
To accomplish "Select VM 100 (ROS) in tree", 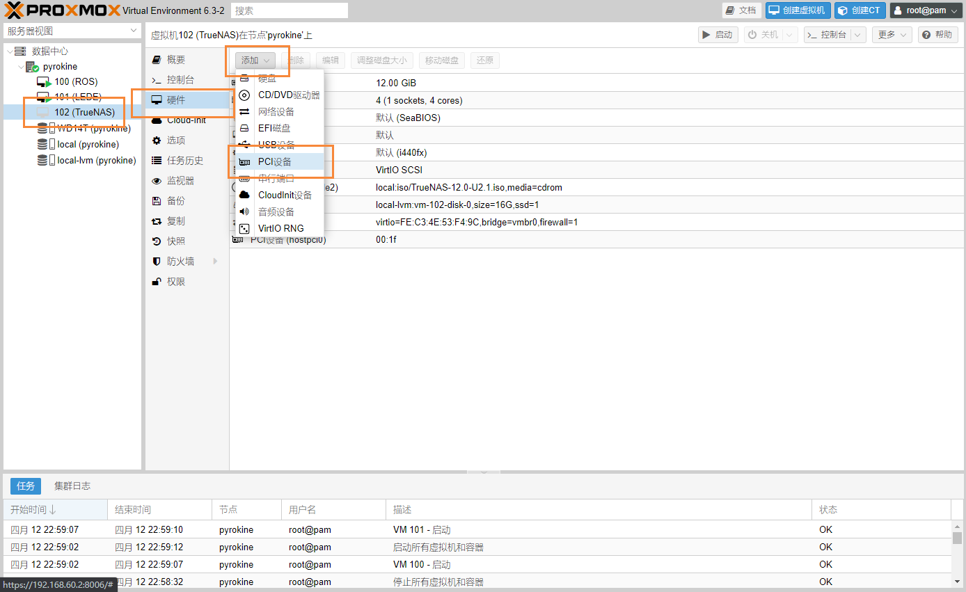I will pos(76,82).
